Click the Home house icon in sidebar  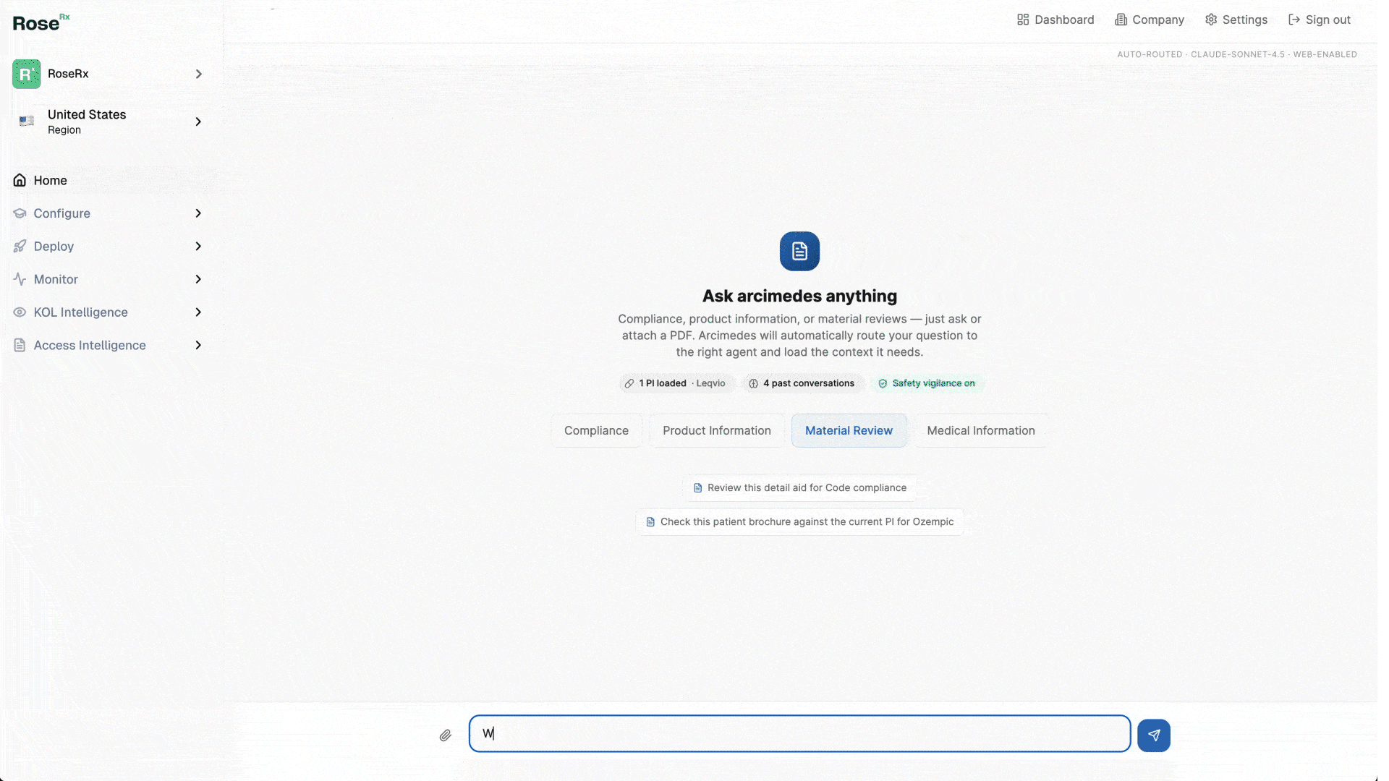tap(20, 180)
